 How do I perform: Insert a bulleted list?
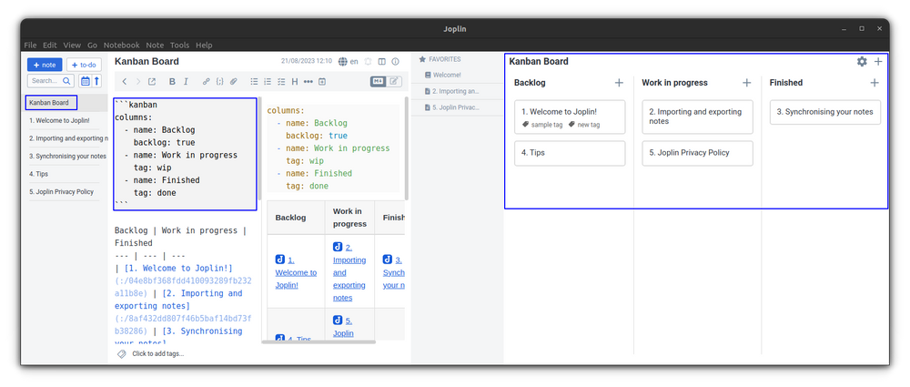253,82
